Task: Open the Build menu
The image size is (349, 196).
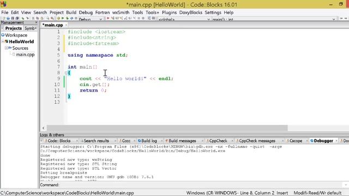Action: click(71, 13)
